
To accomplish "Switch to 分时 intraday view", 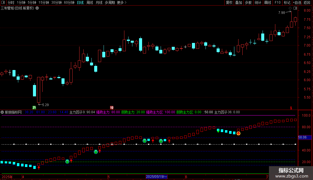I will coord(11,2).
